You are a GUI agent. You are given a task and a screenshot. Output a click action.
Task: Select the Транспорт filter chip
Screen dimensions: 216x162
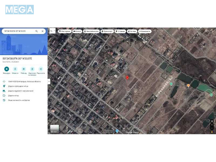107,31
